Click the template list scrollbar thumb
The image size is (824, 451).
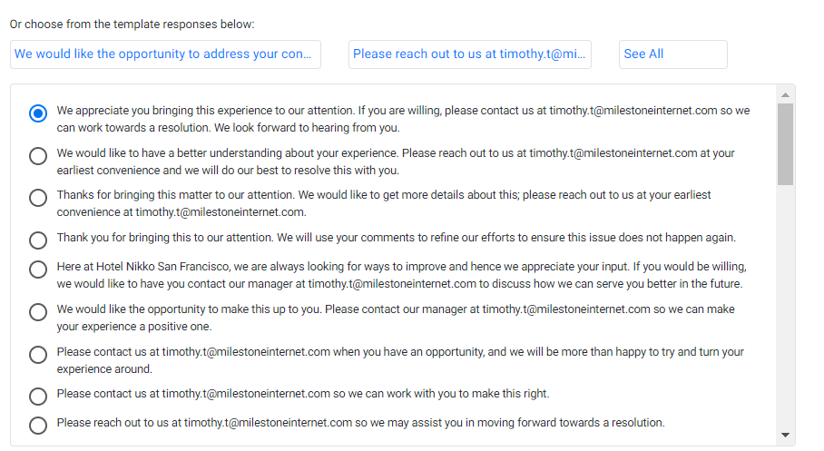pos(786,144)
